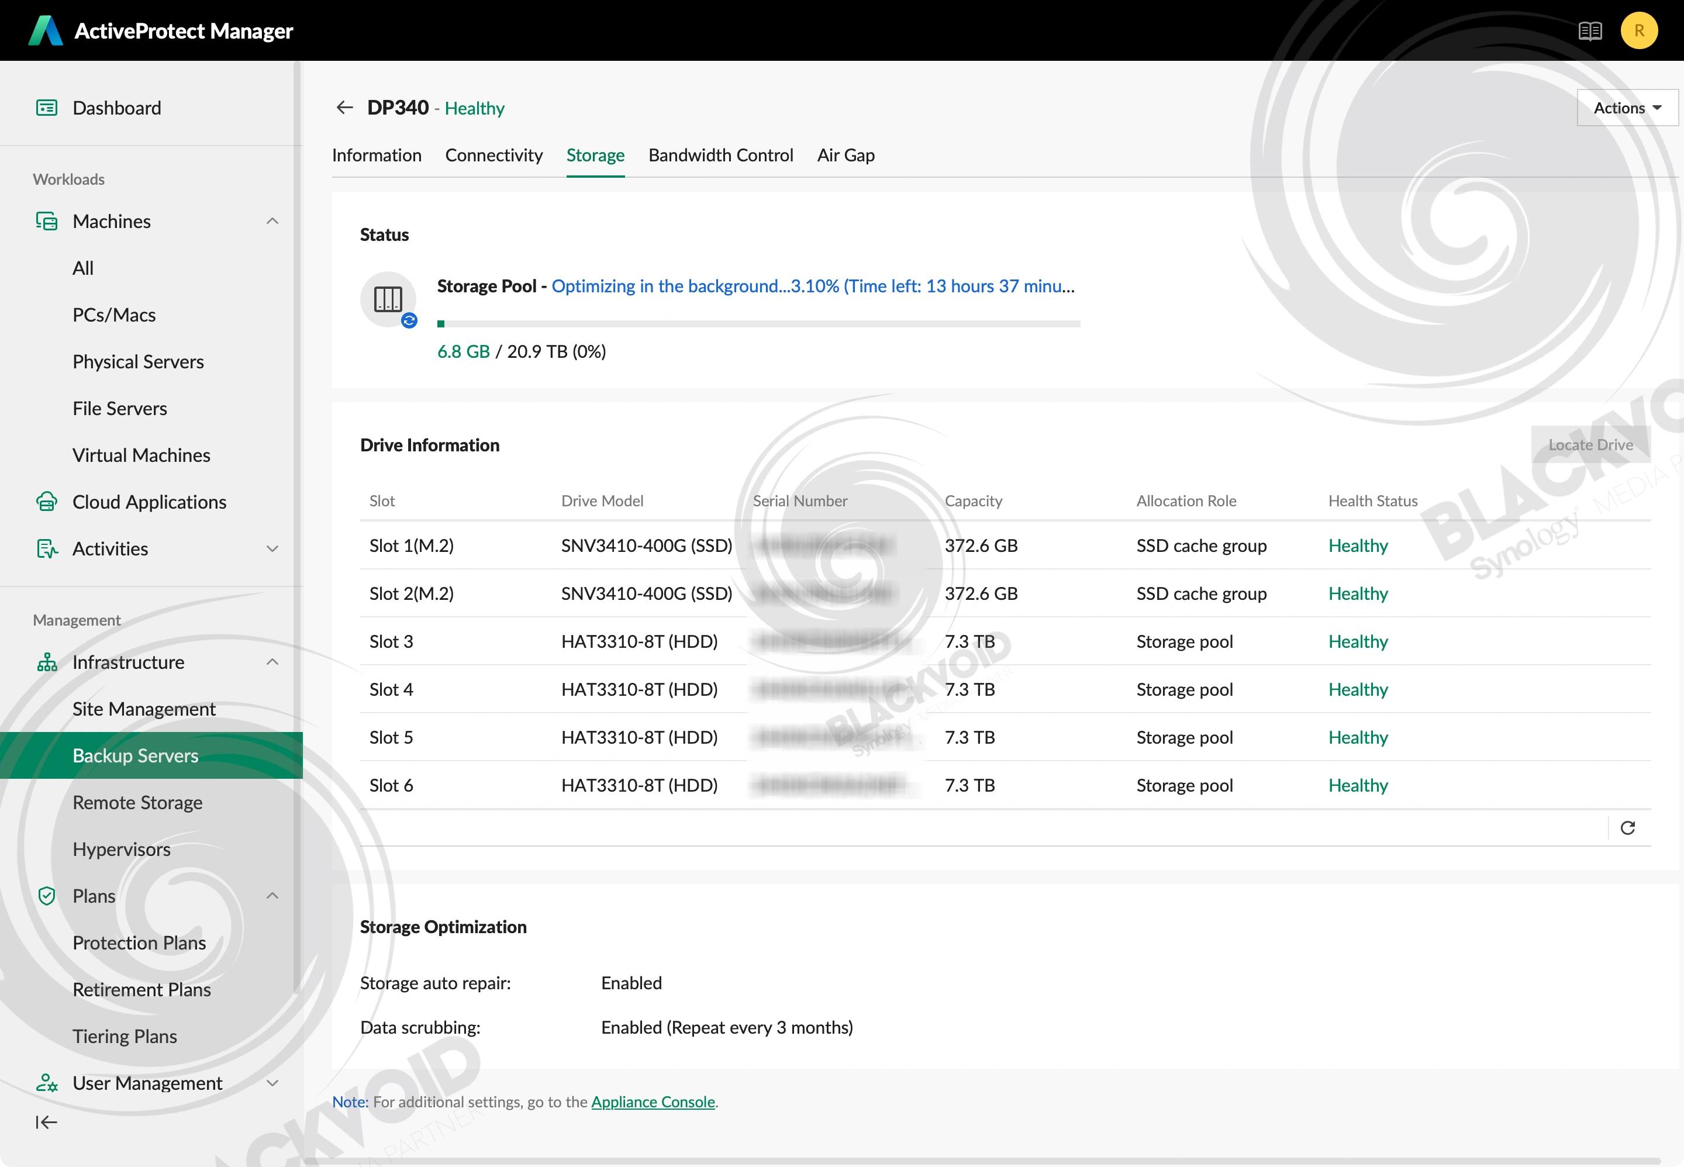Click the Cloud Applications icon
Viewport: 1684px width, 1167px height.
click(47, 502)
